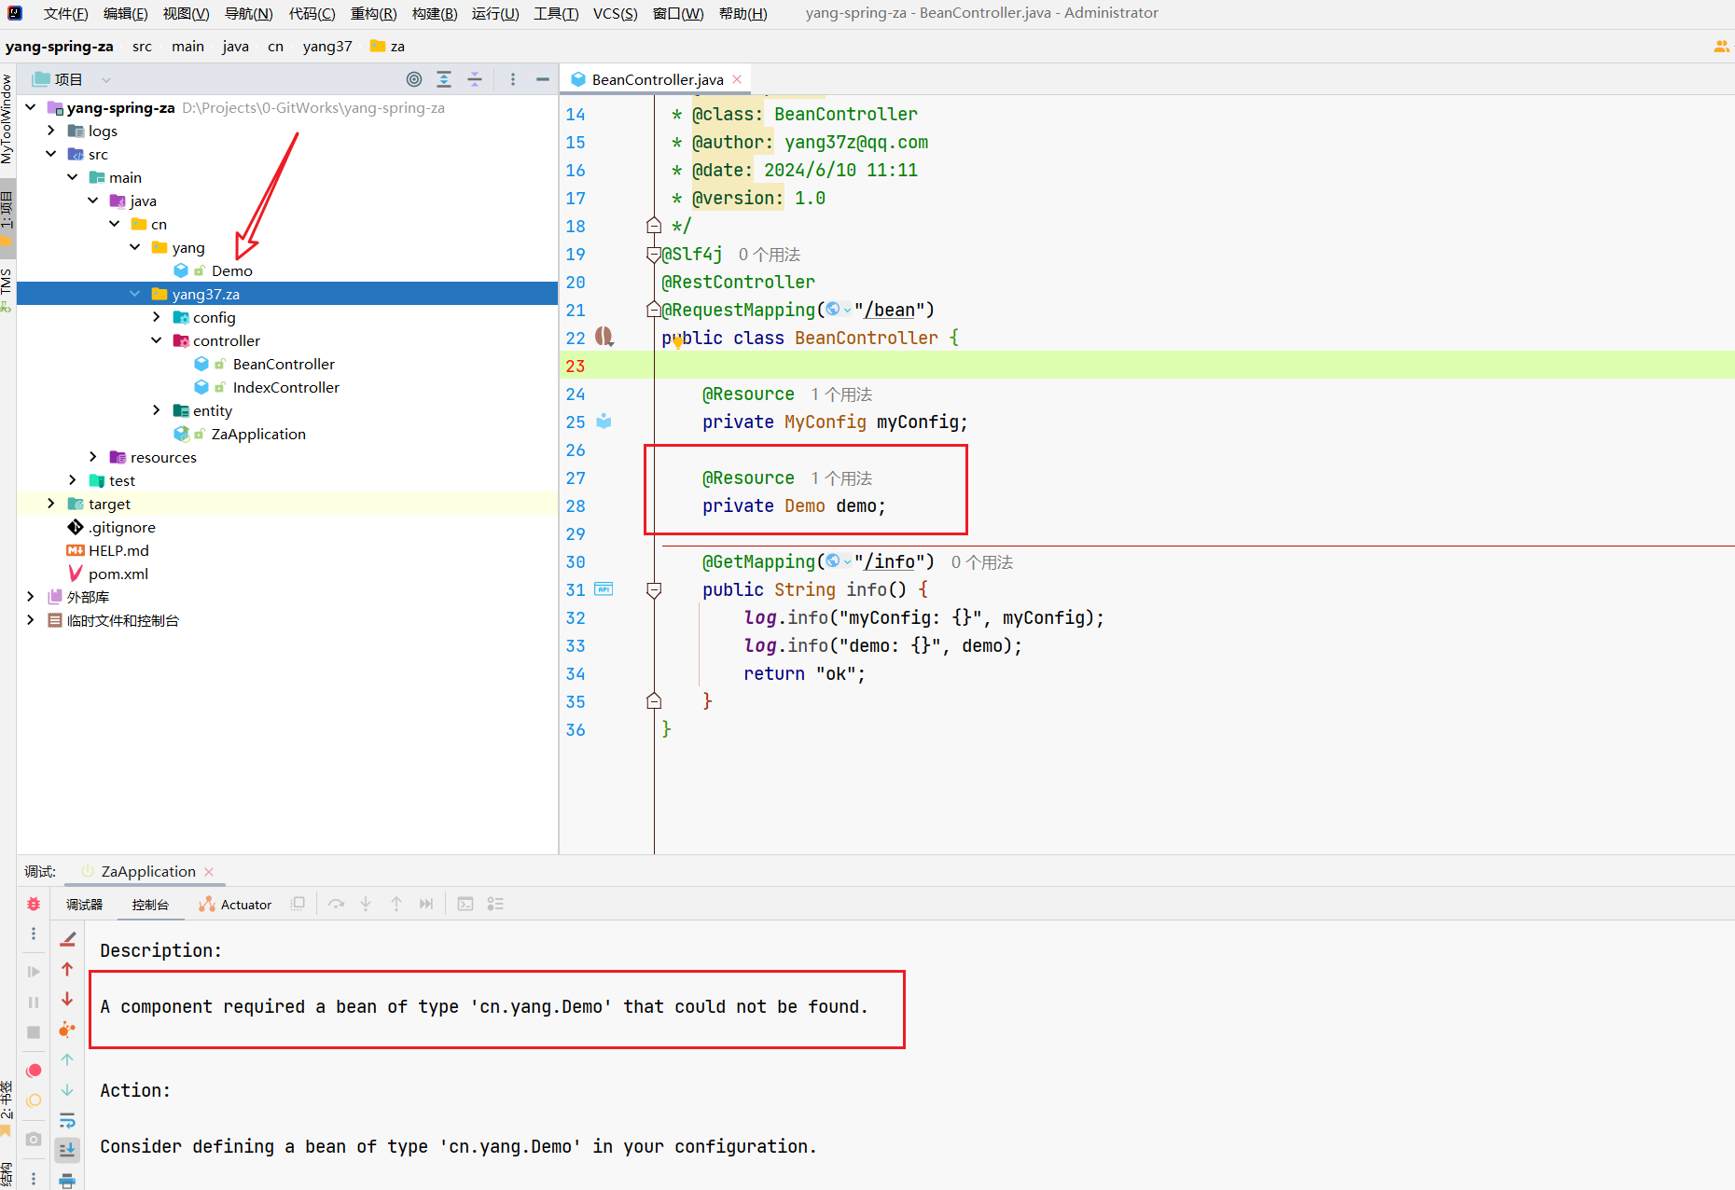The image size is (1735, 1190).
Task: Expand the config package
Action: 156,317
